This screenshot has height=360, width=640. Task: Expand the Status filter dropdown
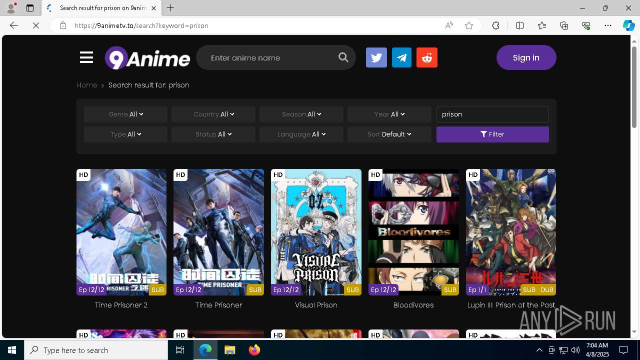pos(213,134)
